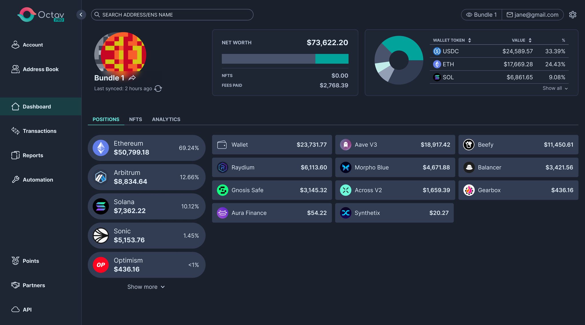Select the Ethereum chain card
Screen dimensions: 585x325
coord(147,148)
